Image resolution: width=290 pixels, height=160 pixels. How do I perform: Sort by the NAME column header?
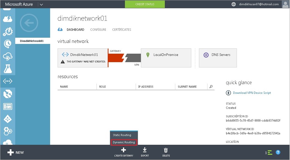coord(64,86)
